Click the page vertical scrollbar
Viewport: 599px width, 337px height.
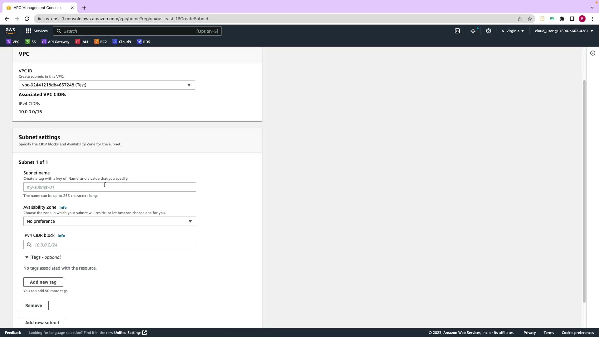(x=584, y=190)
